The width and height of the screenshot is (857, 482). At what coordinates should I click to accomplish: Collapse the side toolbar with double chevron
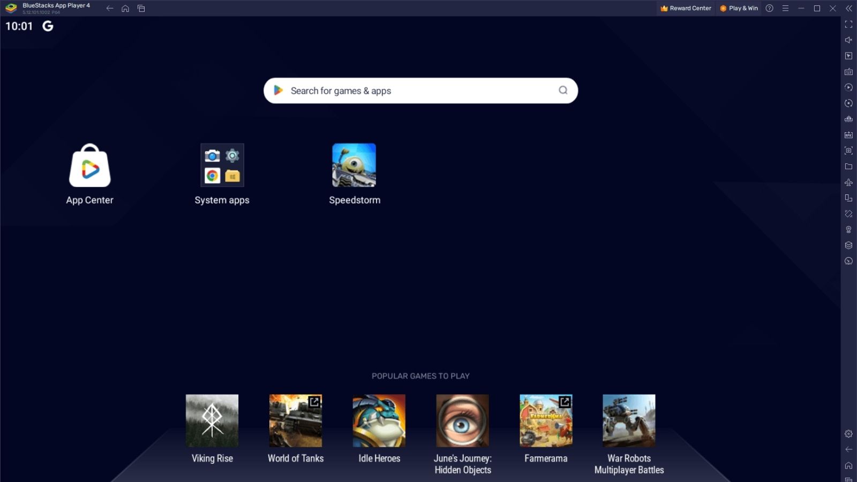click(848, 8)
